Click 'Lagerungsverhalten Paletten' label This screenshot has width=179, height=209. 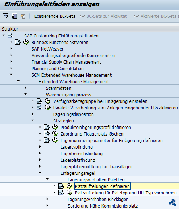[96, 180]
